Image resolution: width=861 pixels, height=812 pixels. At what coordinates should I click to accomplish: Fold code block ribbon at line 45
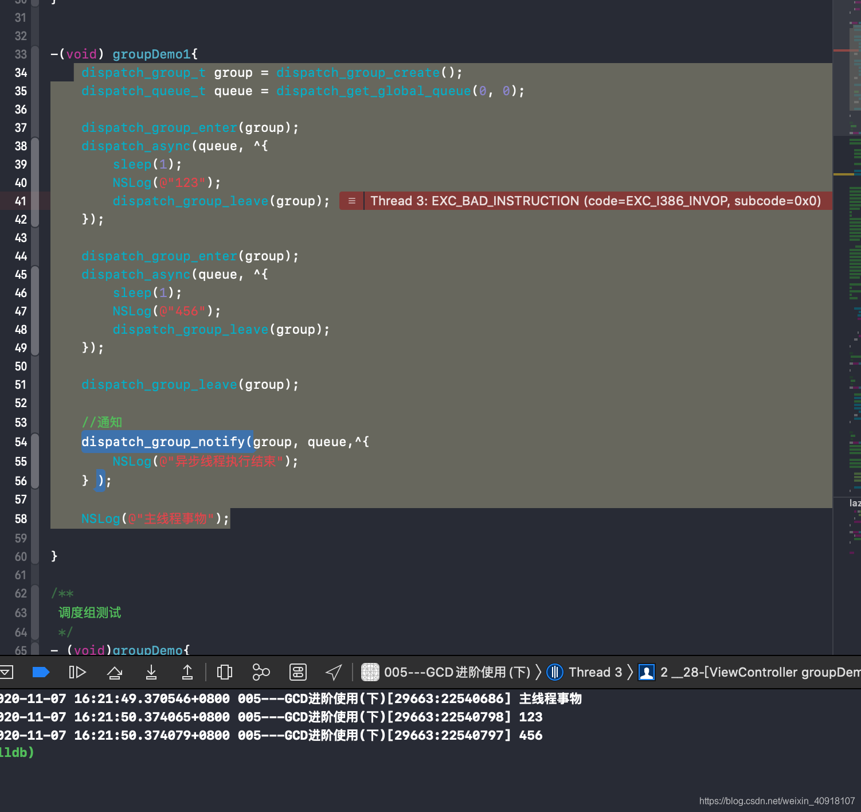(x=35, y=311)
